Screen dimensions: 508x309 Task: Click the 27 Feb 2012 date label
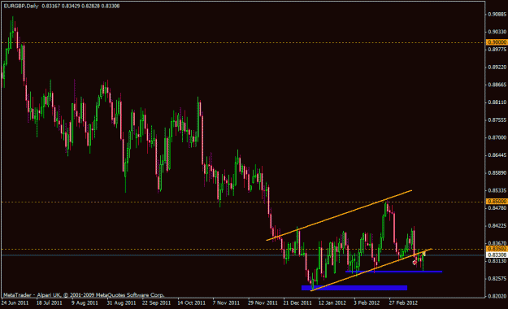403,302
